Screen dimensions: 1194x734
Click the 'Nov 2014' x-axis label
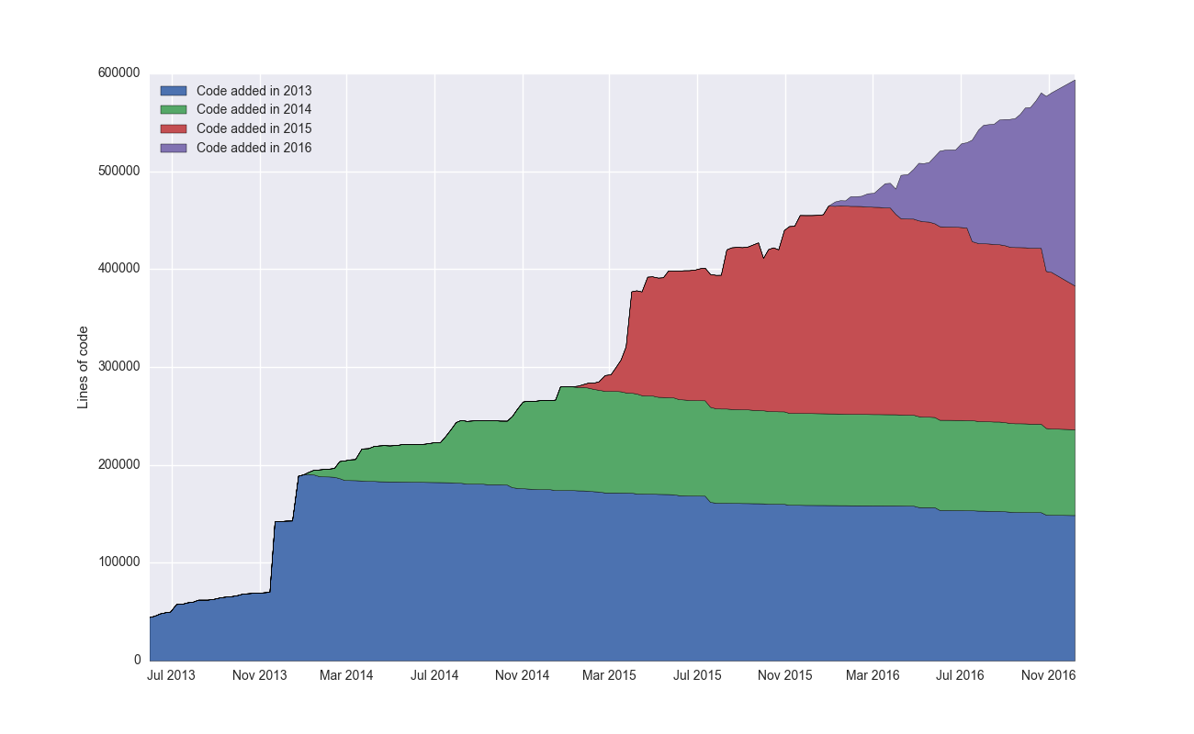(x=523, y=675)
